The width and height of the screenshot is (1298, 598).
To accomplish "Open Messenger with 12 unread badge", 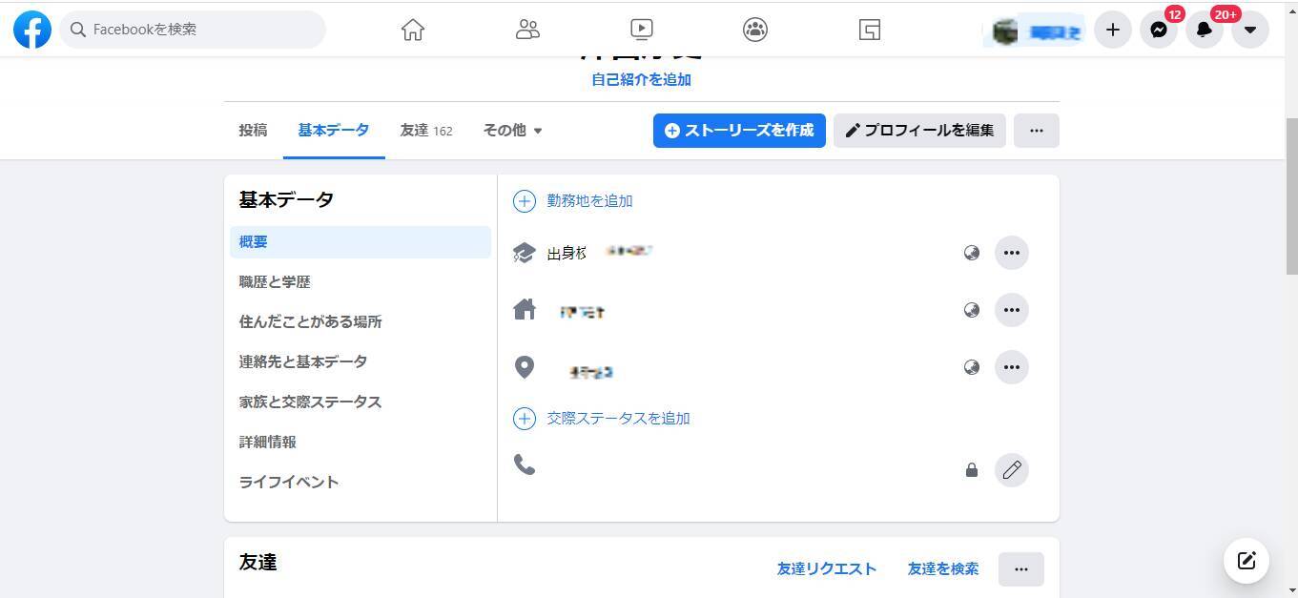I will (1158, 30).
